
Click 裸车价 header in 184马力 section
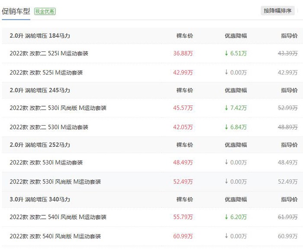(x=184, y=36)
